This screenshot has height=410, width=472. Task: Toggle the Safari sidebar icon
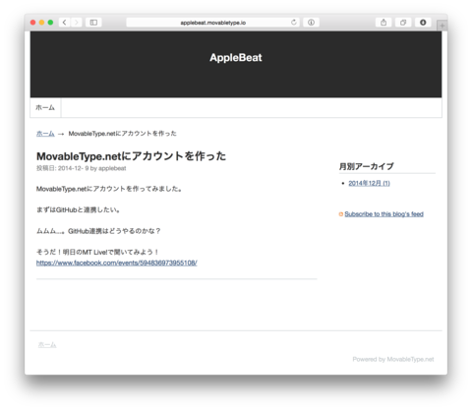click(x=93, y=23)
